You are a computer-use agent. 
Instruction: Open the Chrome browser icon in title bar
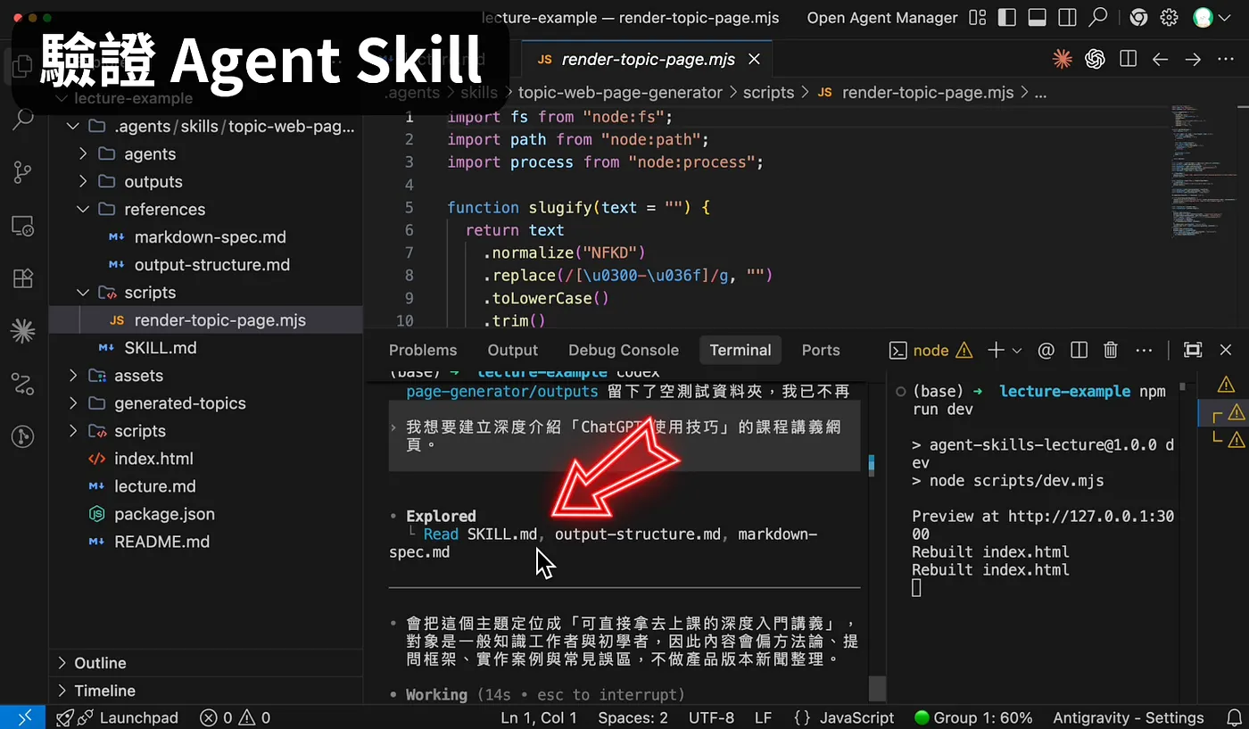point(1137,18)
